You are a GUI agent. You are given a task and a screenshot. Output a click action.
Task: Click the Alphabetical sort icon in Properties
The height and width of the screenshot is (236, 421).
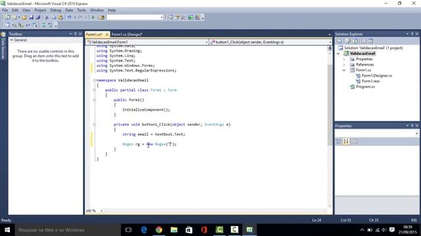[x=346, y=142]
